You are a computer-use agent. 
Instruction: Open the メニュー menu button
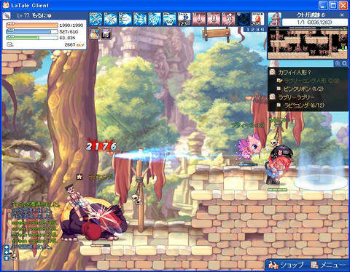tap(328, 265)
